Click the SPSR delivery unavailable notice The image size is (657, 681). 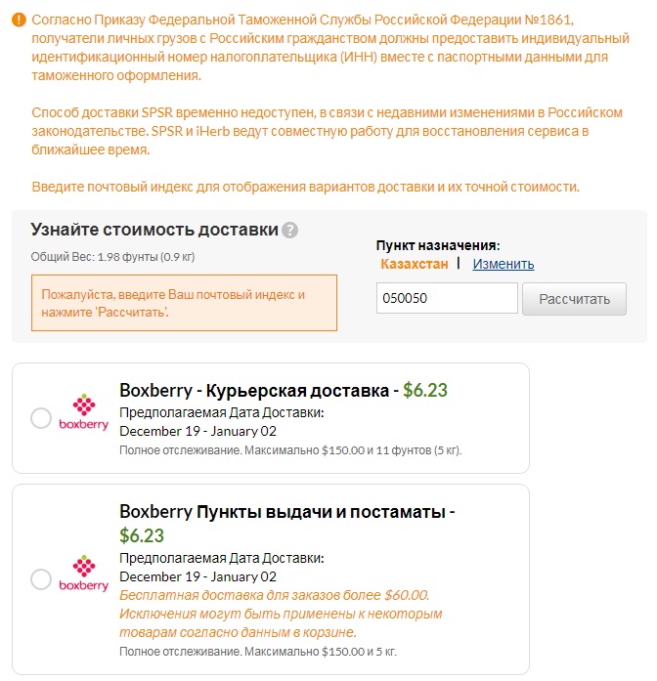point(327,131)
